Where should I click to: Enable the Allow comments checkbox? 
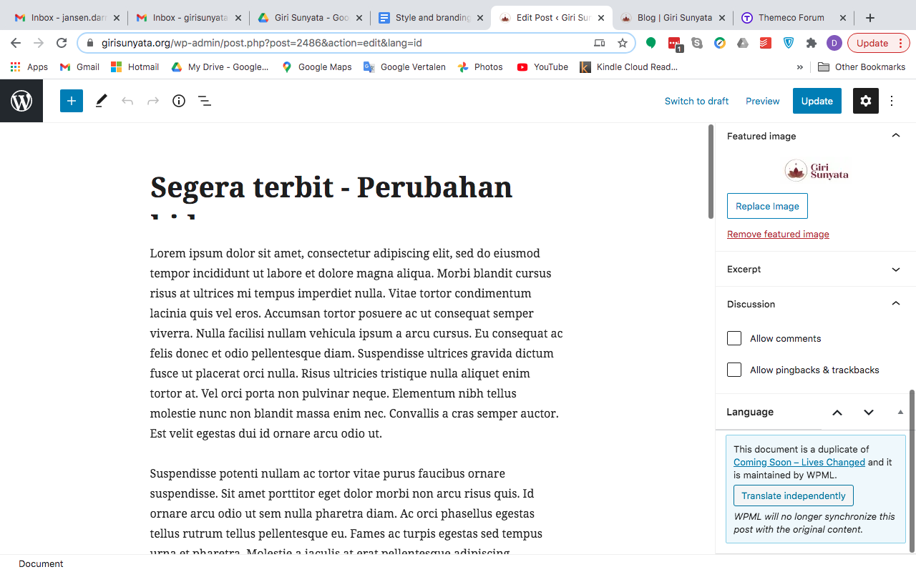click(x=734, y=338)
